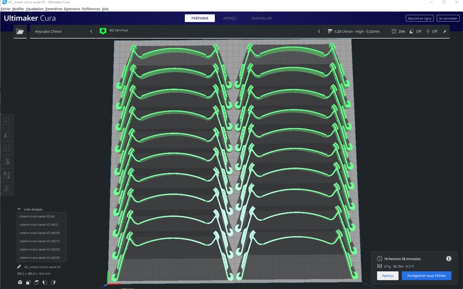Expand the BQ Vert Fluo material selector
The height and width of the screenshot is (289, 463).
coord(210,31)
